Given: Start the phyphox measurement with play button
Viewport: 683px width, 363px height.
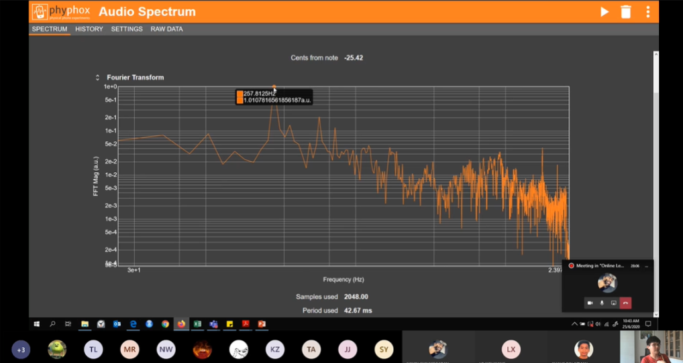Looking at the screenshot, I should click(x=605, y=12).
